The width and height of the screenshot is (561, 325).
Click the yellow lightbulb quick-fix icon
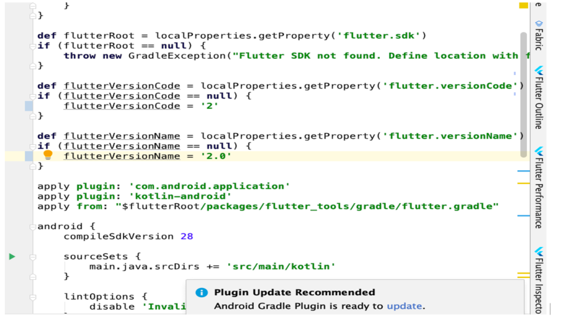(48, 155)
